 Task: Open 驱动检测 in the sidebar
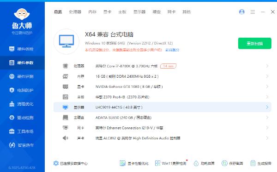click(21, 118)
